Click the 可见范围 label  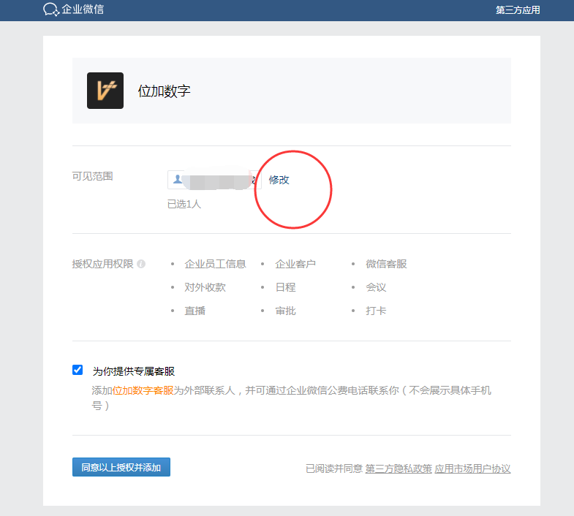pos(92,176)
